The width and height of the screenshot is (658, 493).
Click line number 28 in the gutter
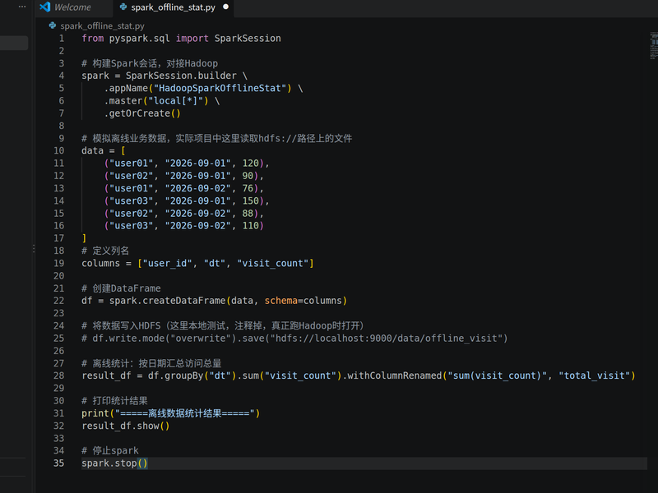click(x=58, y=376)
